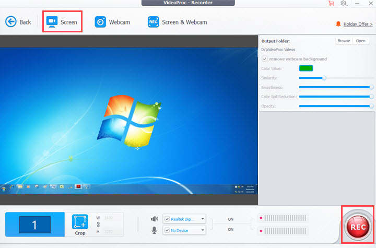Open the shopping cart icon
This screenshot has width=376, height=248.
click(332, 3)
